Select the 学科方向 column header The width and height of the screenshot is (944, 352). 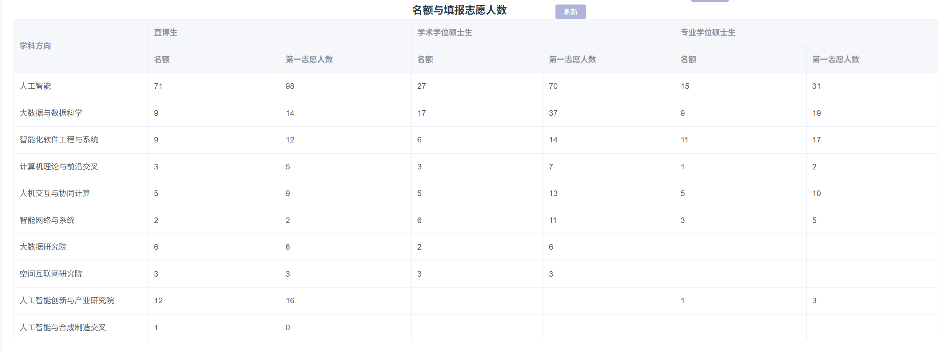(35, 46)
